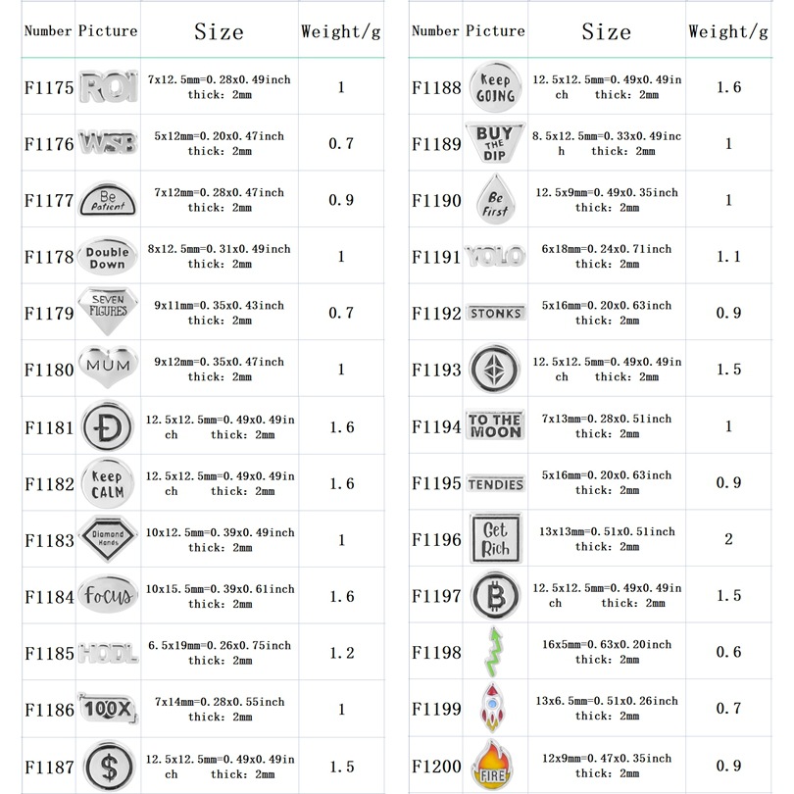Click the TO THE MOON charm
794x794 pixels.
click(x=495, y=425)
